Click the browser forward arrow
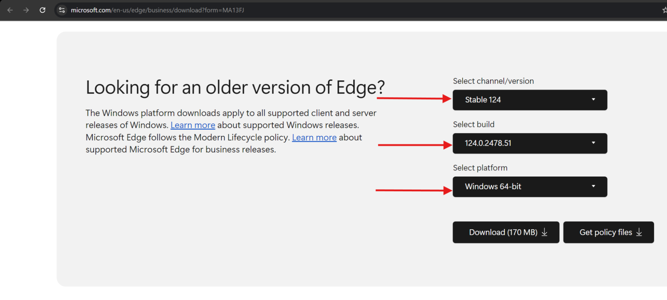 click(26, 10)
